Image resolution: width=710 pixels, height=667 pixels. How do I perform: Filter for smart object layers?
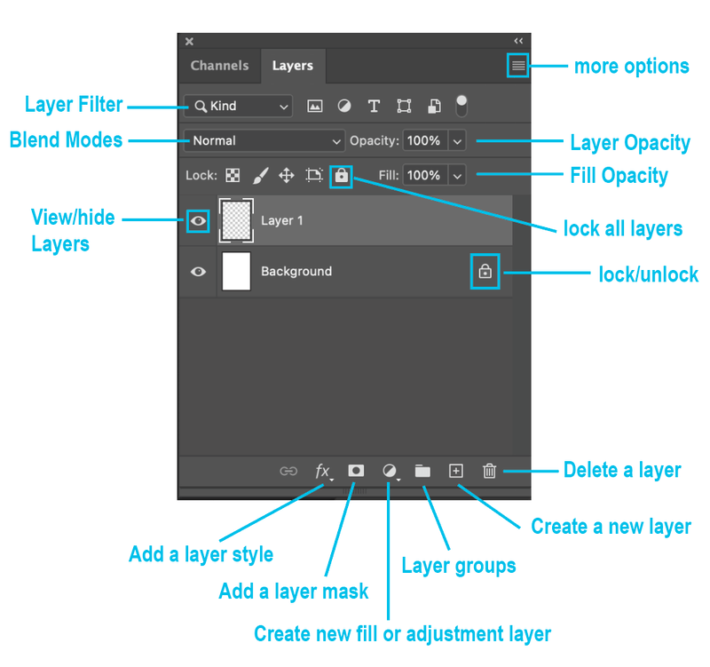434,106
